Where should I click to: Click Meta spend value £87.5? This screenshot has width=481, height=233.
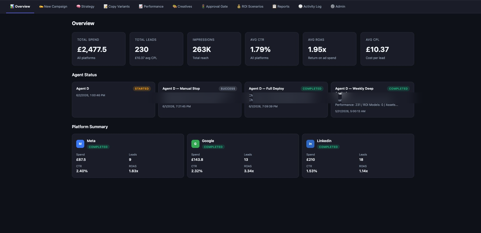pos(81,160)
